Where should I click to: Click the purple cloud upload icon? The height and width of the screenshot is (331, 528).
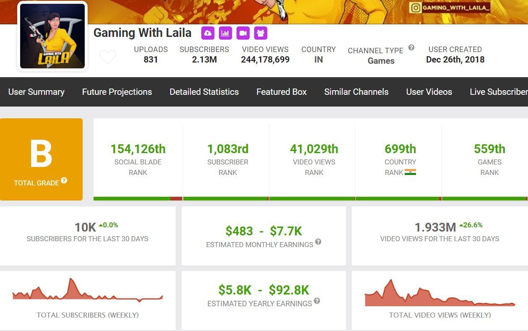click(x=208, y=33)
